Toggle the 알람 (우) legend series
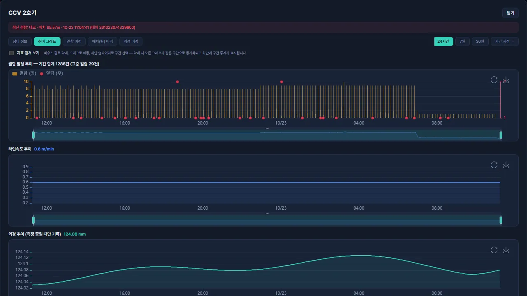 (51, 73)
